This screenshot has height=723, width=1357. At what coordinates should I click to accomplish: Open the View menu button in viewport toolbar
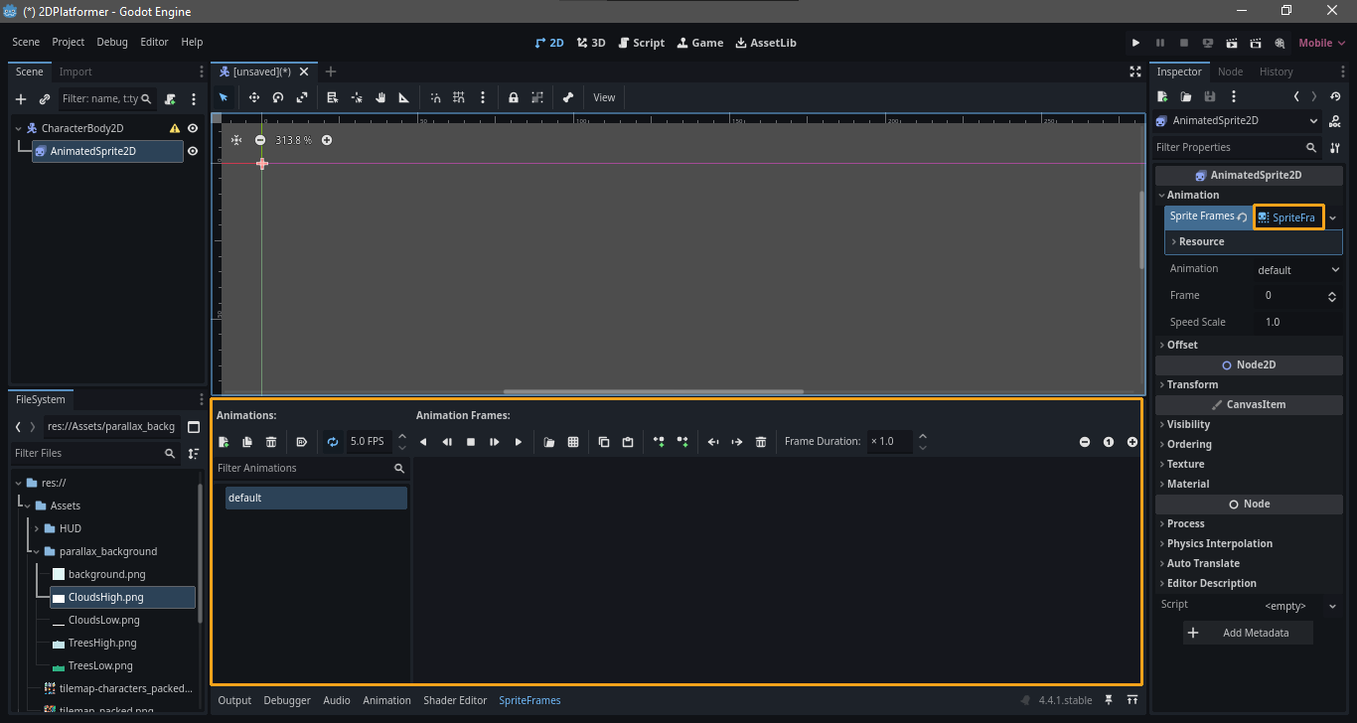click(x=604, y=97)
